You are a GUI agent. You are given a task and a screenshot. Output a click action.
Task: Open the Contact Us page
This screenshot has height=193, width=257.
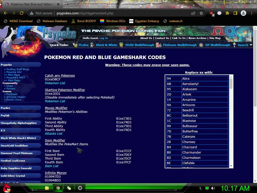point(162,38)
